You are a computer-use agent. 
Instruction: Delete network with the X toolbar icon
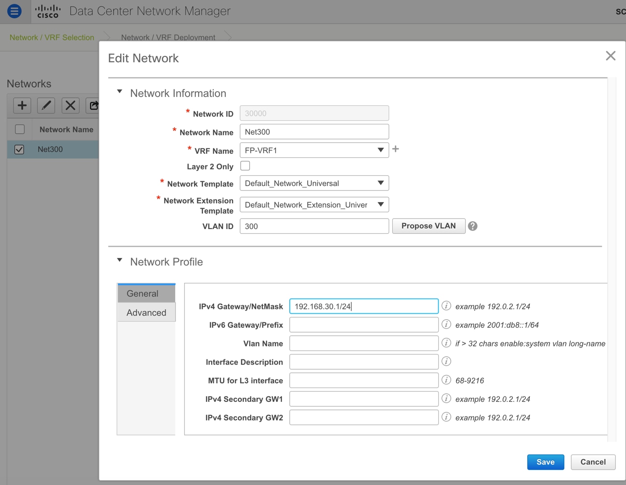click(70, 105)
